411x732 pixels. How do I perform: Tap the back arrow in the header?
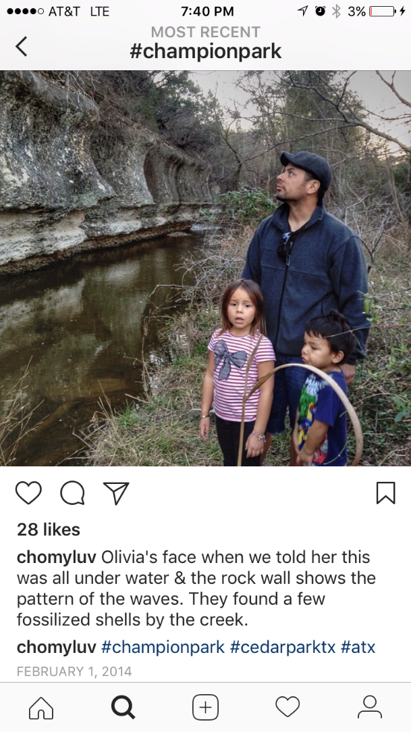point(22,46)
